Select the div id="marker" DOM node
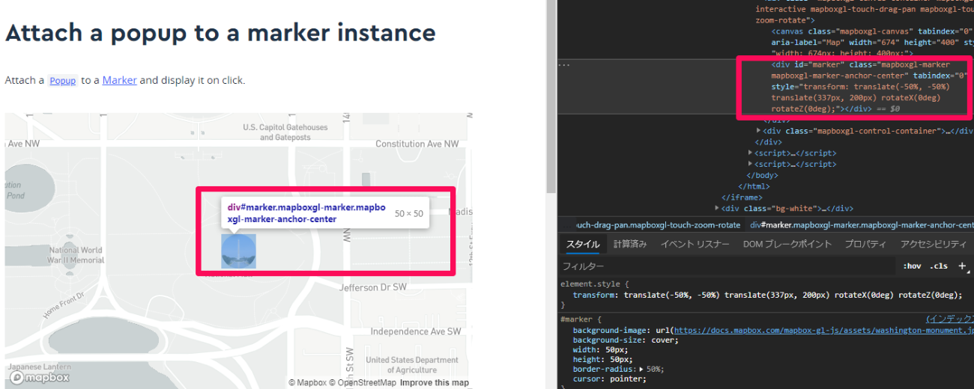This screenshot has width=974, height=389. pos(872,87)
